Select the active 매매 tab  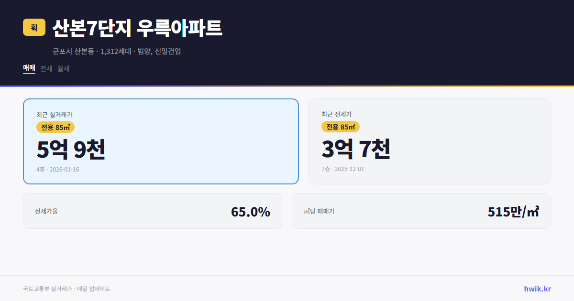click(28, 68)
